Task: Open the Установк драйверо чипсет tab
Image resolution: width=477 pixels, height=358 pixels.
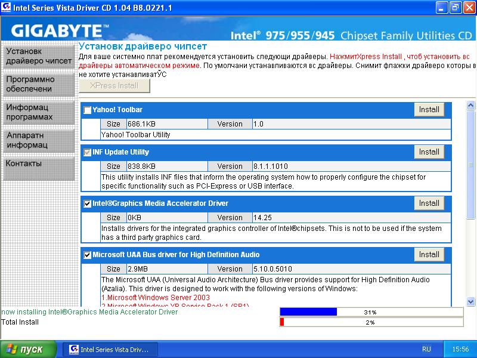Action: [x=39, y=56]
